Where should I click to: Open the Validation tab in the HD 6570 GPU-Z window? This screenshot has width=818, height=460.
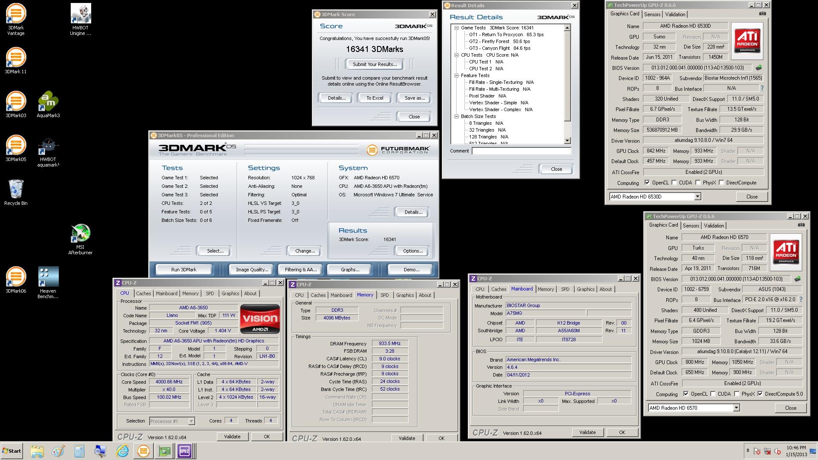(x=714, y=225)
